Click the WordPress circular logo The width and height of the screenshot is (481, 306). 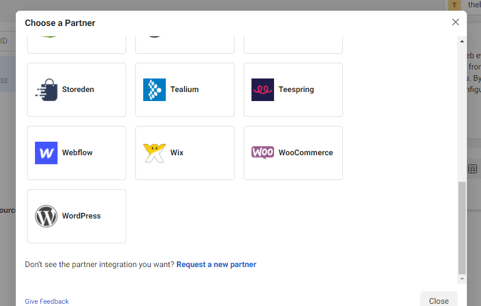click(x=46, y=216)
